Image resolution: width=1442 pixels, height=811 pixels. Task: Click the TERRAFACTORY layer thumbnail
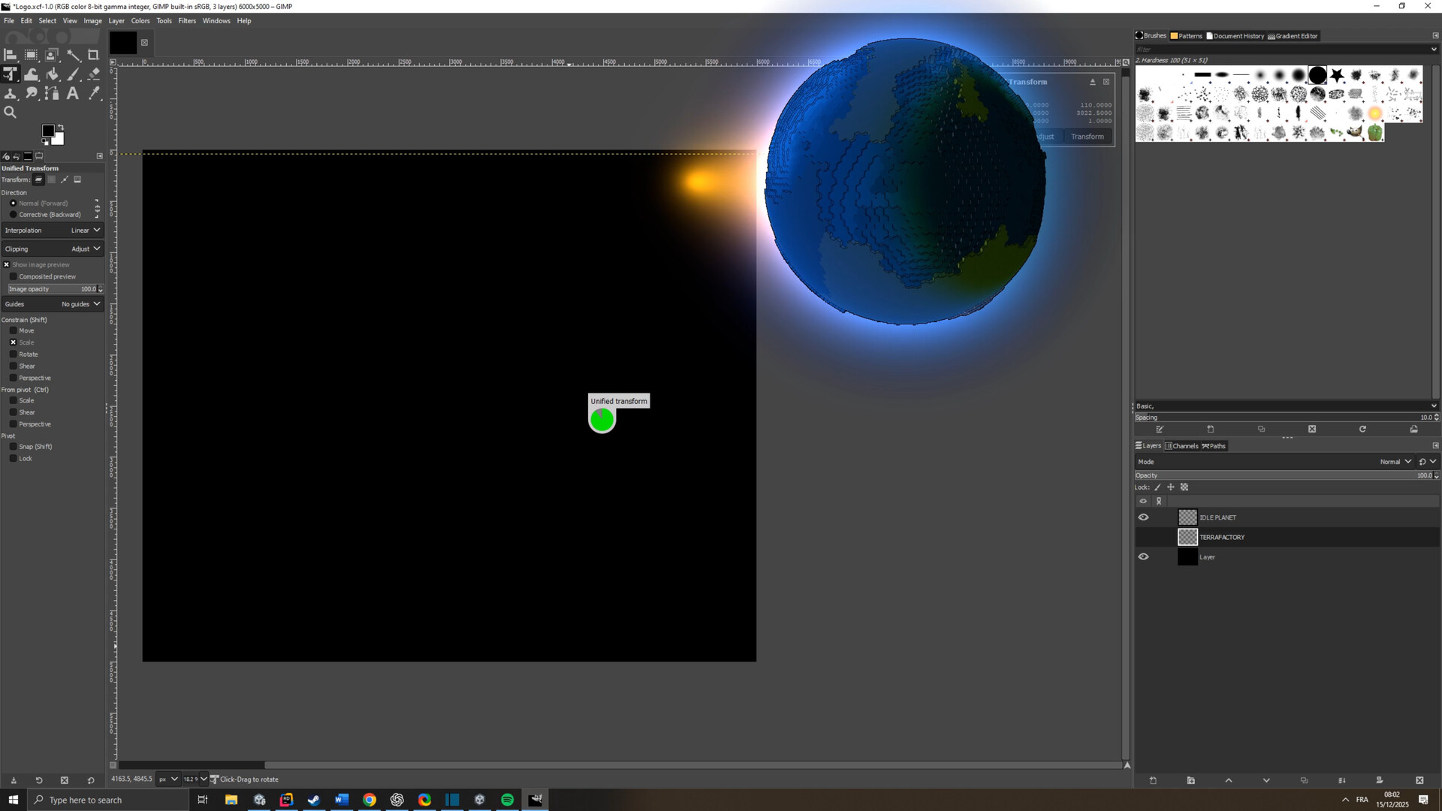click(1187, 537)
